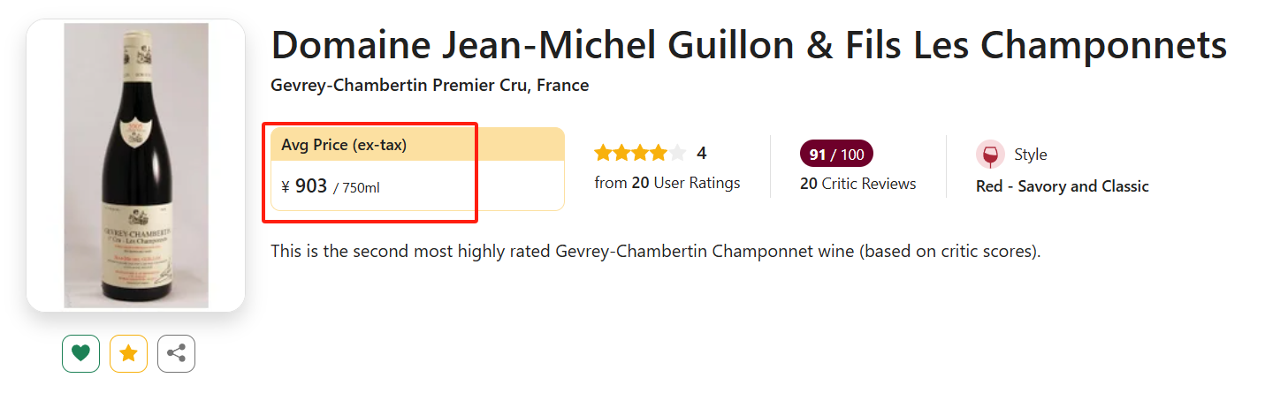Image resolution: width=1265 pixels, height=393 pixels.
Task: Click the Domaine Jean-Michel Guillon wine title
Action: (748, 45)
